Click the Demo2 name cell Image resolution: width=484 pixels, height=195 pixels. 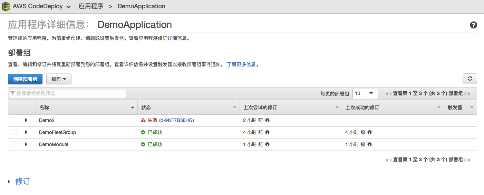(47, 120)
